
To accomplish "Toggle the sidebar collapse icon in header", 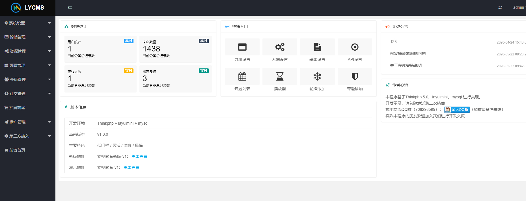I will tap(70, 8).
